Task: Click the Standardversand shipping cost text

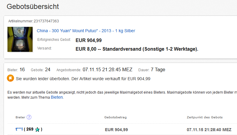Action: (137, 49)
